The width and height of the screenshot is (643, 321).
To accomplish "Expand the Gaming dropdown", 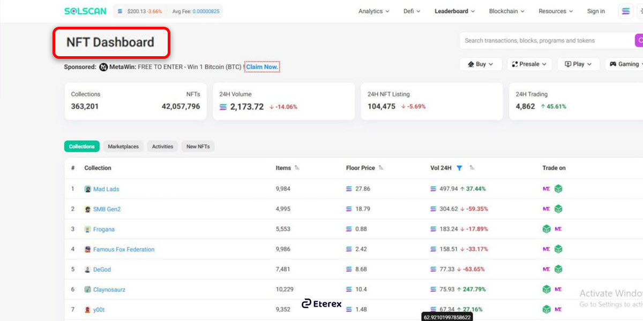I will 624,64.
